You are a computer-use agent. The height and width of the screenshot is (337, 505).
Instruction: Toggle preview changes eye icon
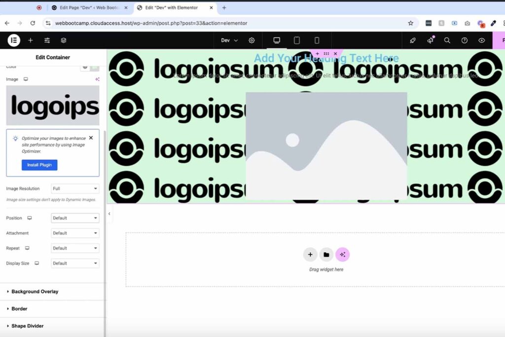481,40
